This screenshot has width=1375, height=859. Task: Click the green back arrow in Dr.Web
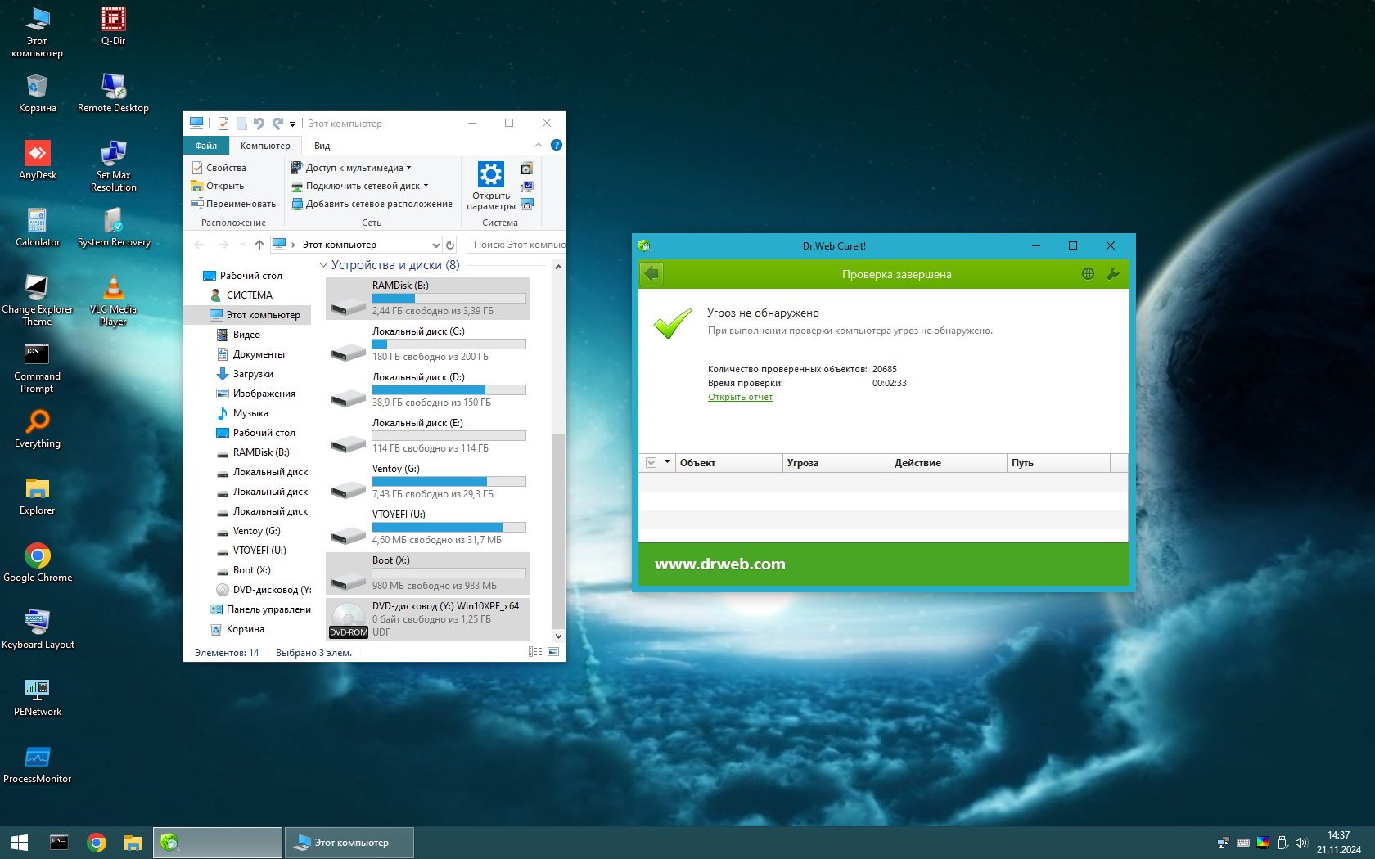651,274
